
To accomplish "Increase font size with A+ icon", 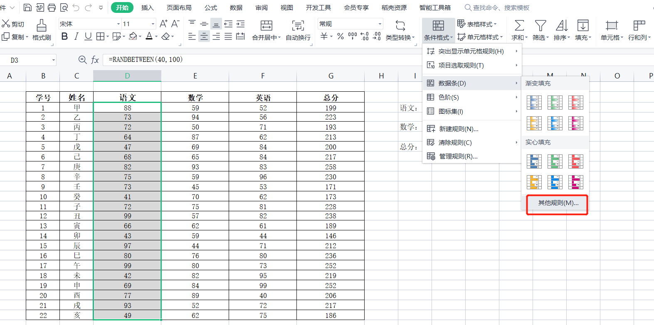I will click(x=163, y=24).
